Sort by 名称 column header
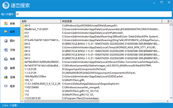 point(41,21)
